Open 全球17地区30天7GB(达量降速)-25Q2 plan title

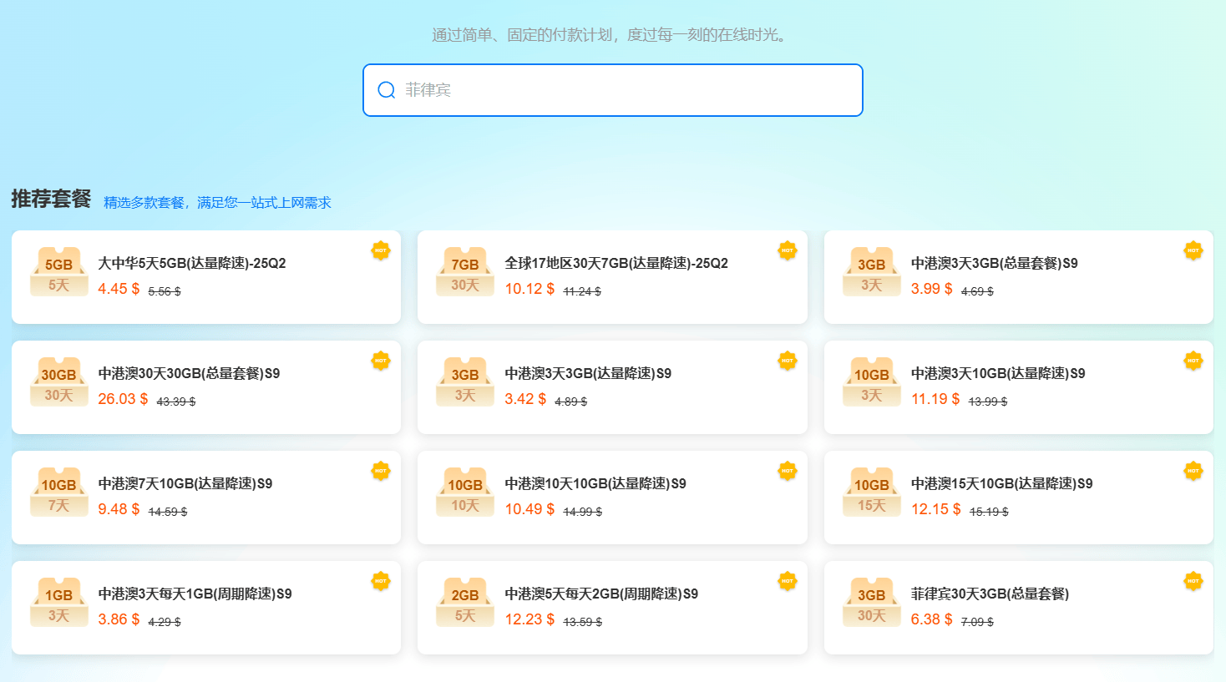(x=616, y=263)
